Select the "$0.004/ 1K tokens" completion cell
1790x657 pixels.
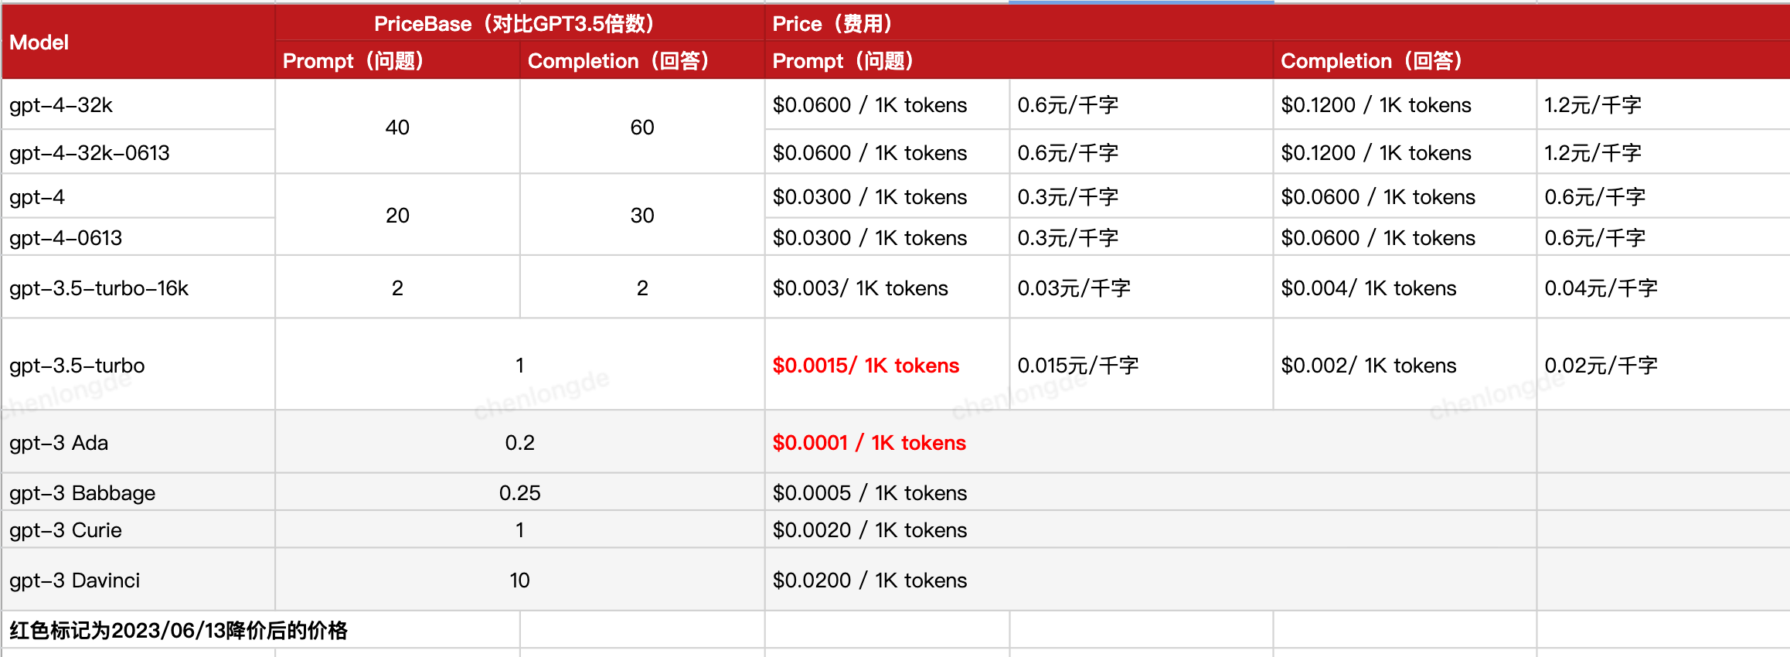(1368, 288)
